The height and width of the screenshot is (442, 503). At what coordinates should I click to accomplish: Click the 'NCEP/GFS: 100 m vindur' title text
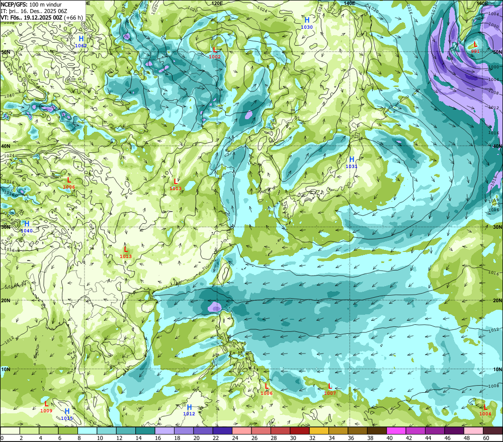[31, 5]
